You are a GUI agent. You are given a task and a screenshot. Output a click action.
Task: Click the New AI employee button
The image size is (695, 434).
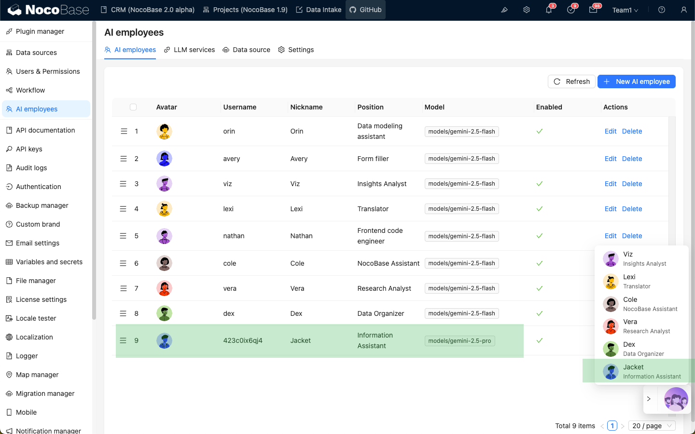click(636, 81)
